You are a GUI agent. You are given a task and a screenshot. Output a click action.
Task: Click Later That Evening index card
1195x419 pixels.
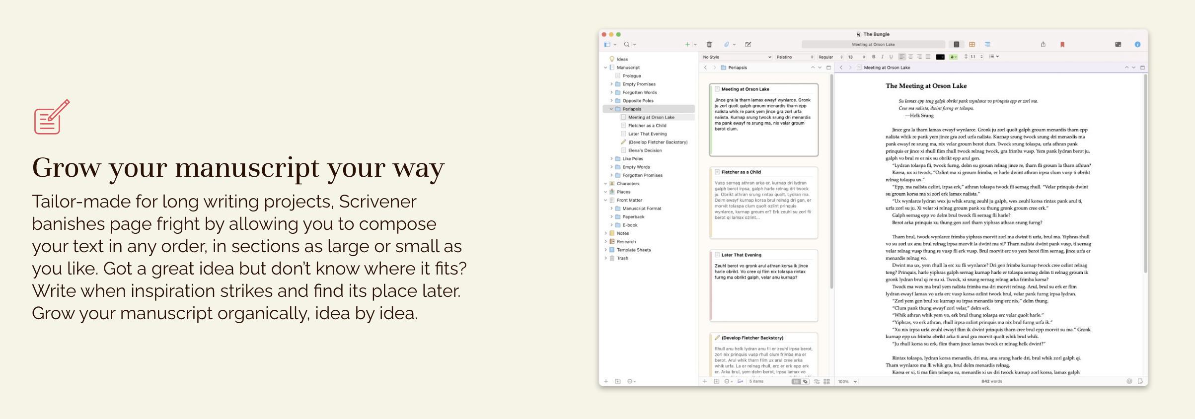[763, 285]
